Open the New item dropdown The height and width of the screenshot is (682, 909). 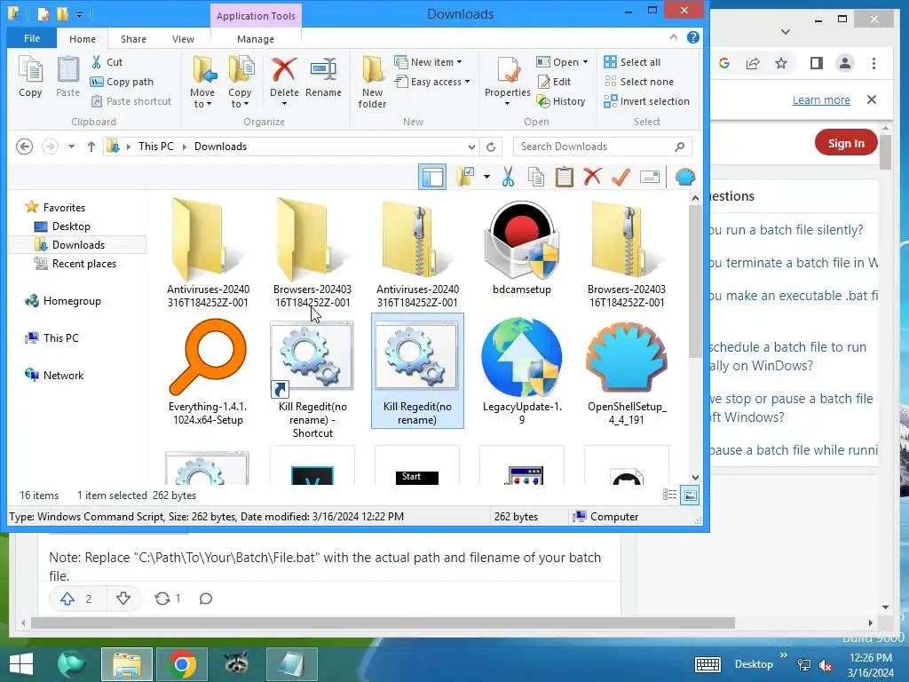point(460,62)
